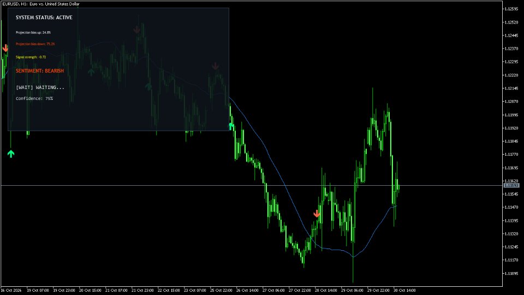This screenshot has width=524, height=295.
Task: Click the 1.12295 price scale label
Action: click(x=511, y=62)
